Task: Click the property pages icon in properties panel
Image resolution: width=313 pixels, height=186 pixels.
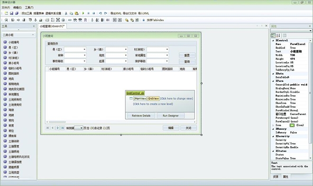Action: coord(285,35)
